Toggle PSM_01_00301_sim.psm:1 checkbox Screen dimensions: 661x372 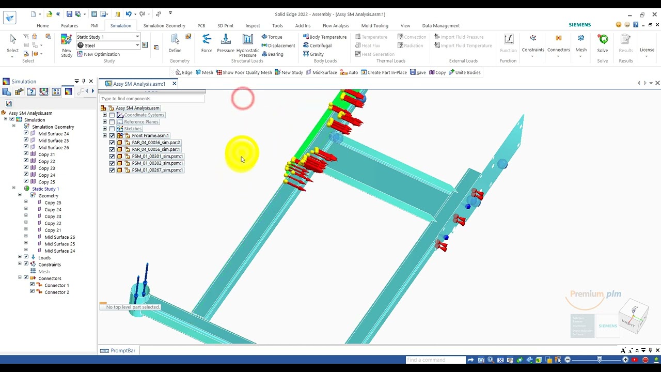(x=112, y=156)
